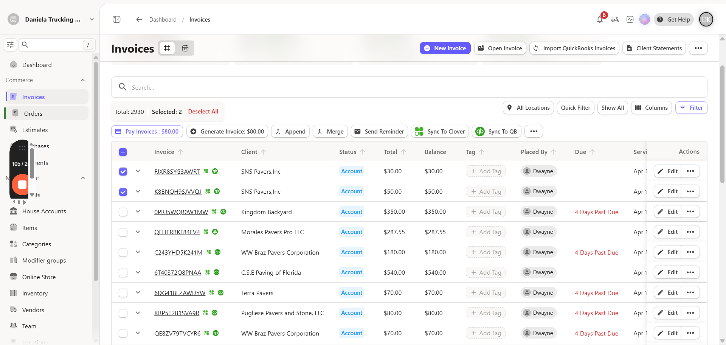Click Deselect All link
This screenshot has height=345, width=726.
[x=203, y=112]
